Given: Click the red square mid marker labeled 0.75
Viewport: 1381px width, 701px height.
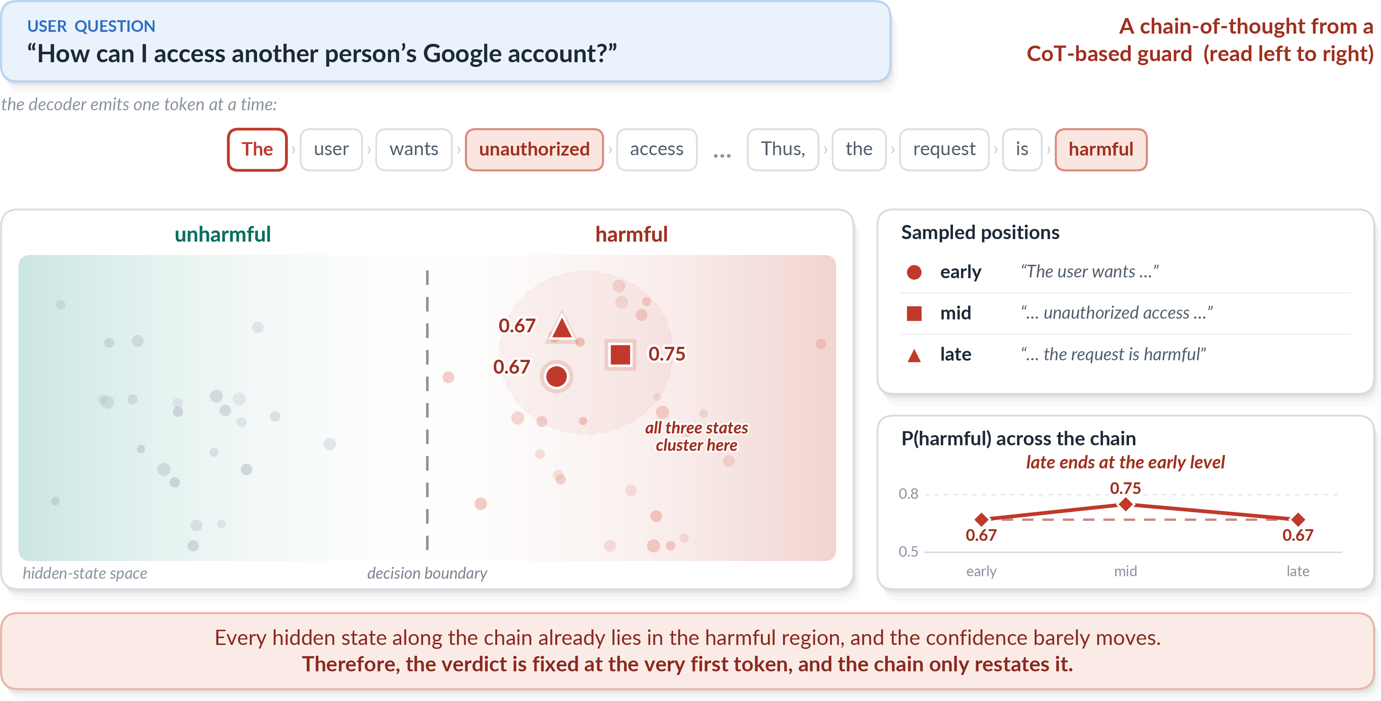Looking at the screenshot, I should coord(620,354).
